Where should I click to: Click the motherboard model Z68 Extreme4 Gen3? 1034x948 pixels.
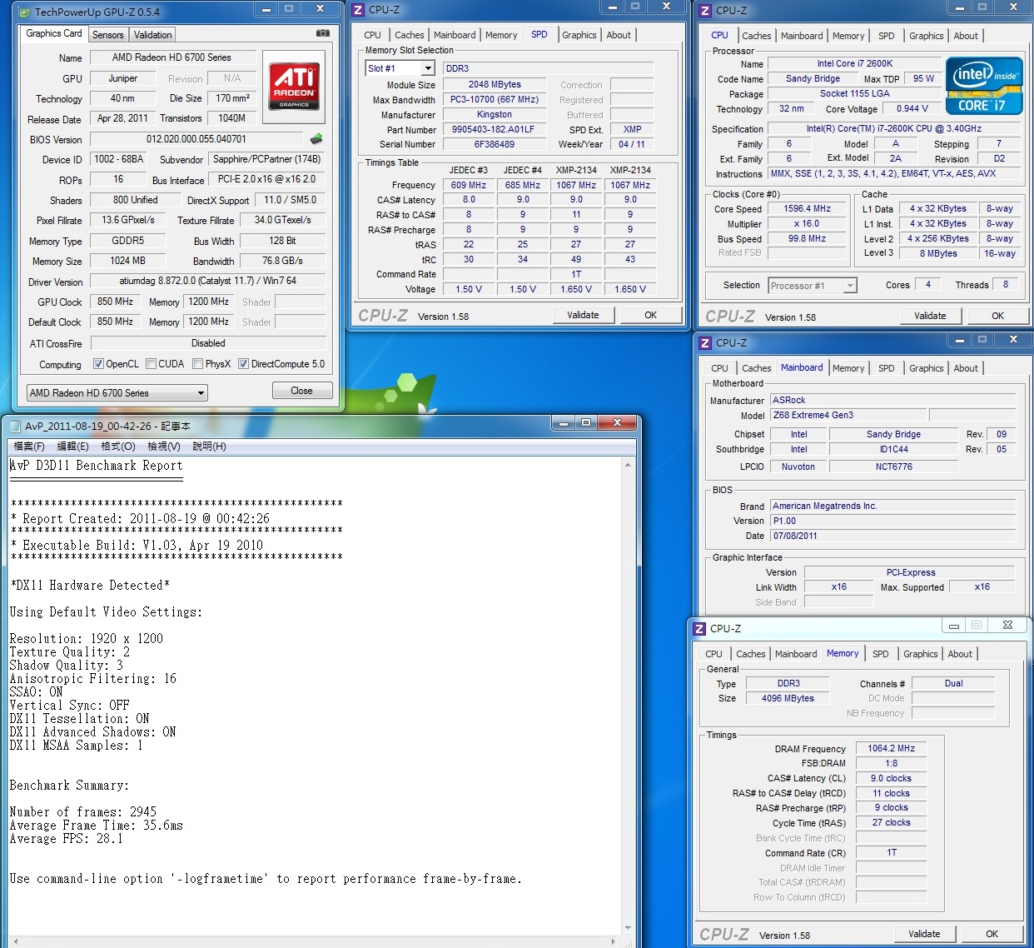tap(848, 415)
